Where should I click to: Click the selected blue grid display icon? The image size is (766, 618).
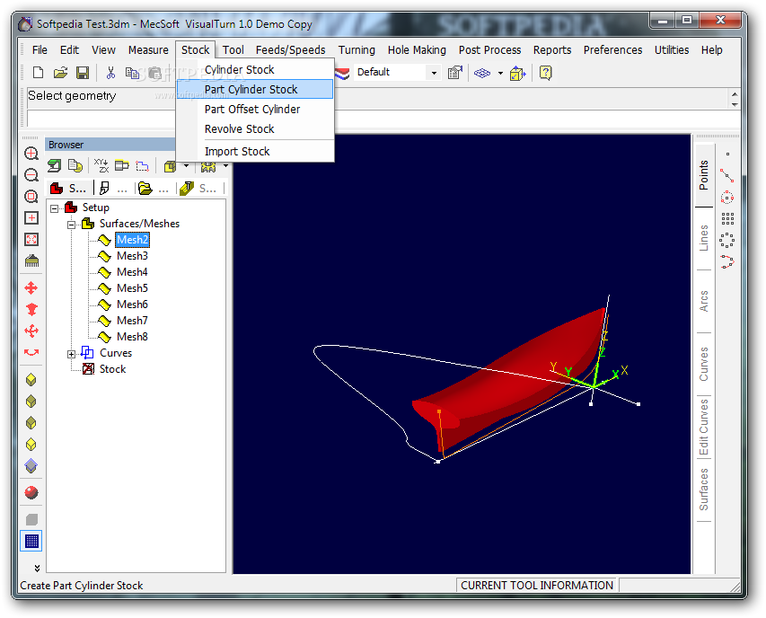tap(31, 541)
